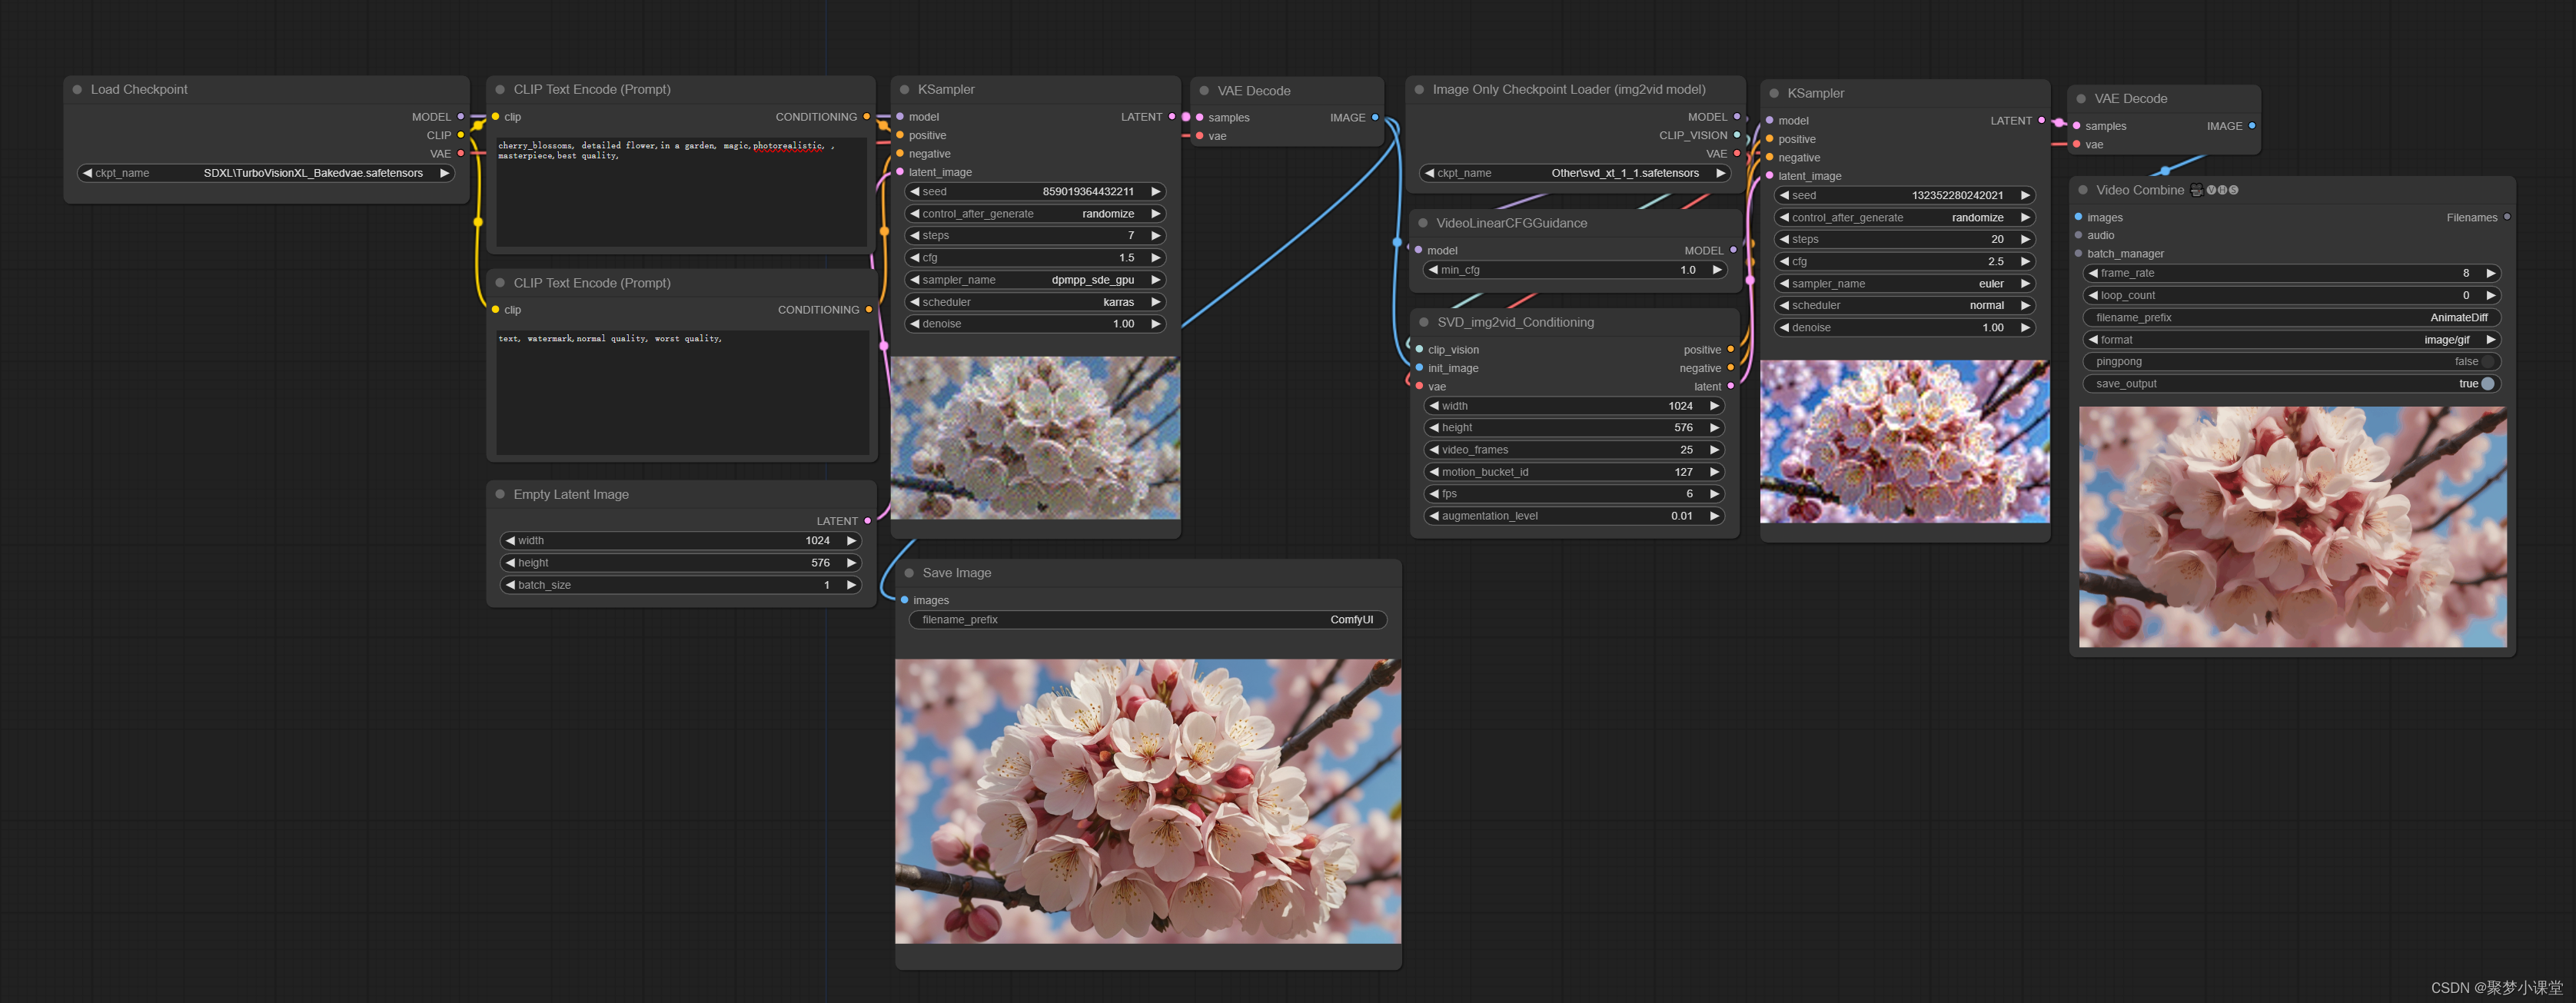Collapse the Load Checkpoint node via title dot
This screenshot has width=2576, height=1003.
click(77, 90)
